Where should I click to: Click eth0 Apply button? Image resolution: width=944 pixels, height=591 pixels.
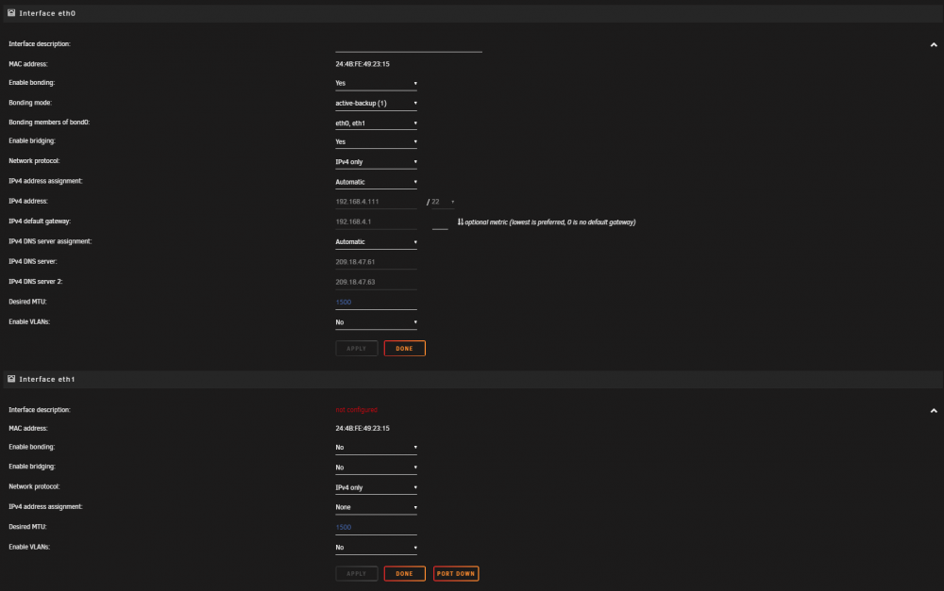[357, 349]
